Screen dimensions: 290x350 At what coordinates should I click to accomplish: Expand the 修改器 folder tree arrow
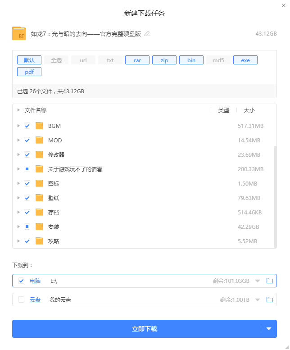18,155
